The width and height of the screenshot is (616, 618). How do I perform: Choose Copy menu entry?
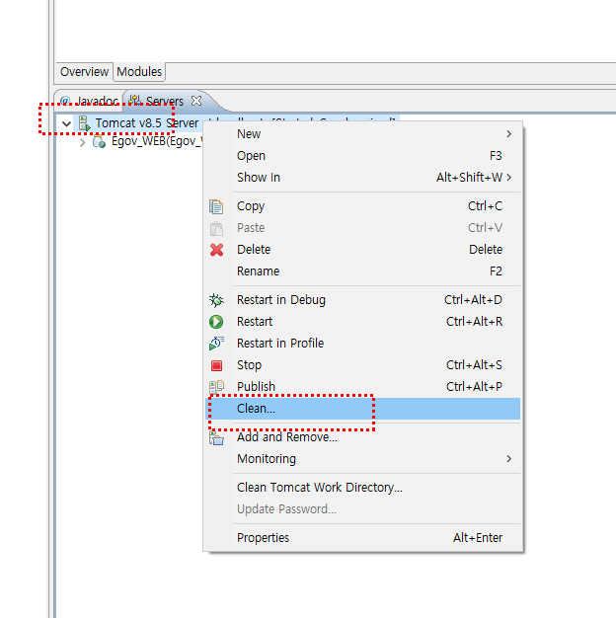[x=362, y=206]
